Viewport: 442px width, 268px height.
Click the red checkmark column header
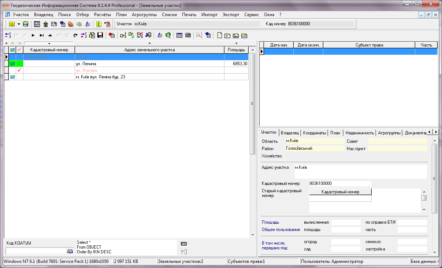tap(19, 50)
